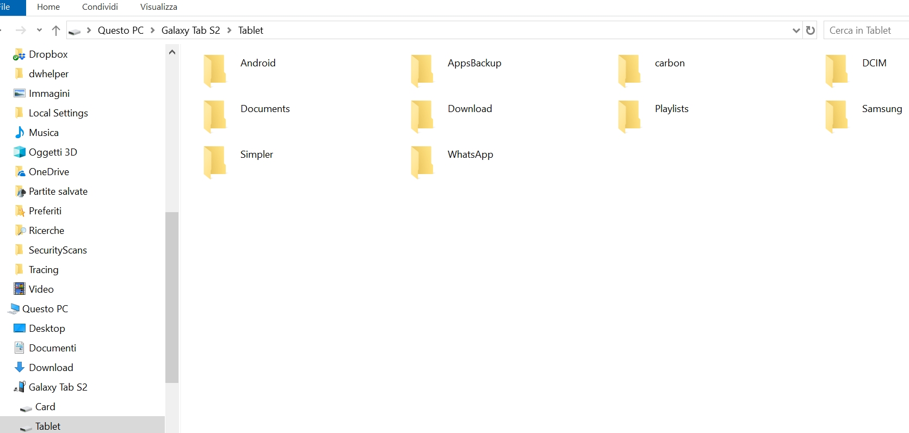Open the Simpler folder icon
Screen dimensions: 909x433
pos(215,162)
